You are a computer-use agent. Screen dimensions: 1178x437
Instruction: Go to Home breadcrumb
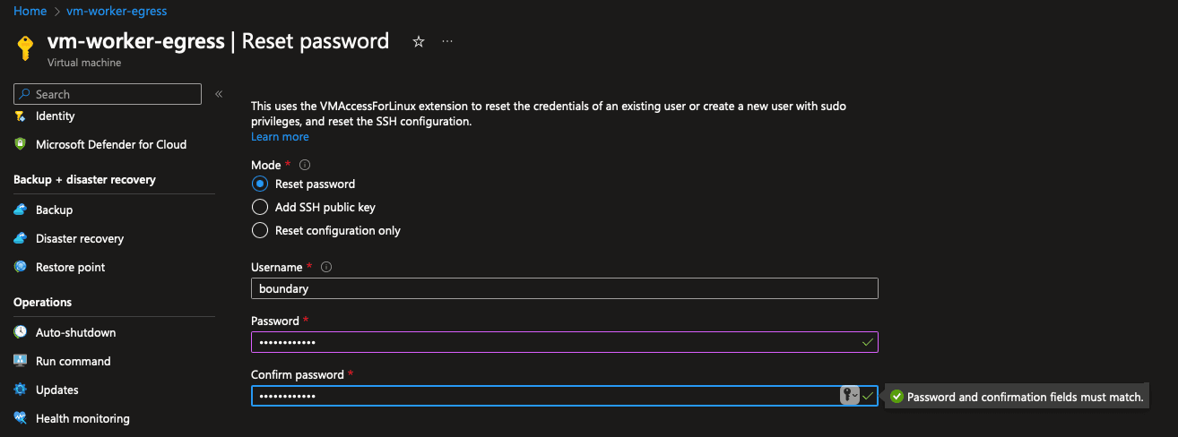tap(30, 11)
